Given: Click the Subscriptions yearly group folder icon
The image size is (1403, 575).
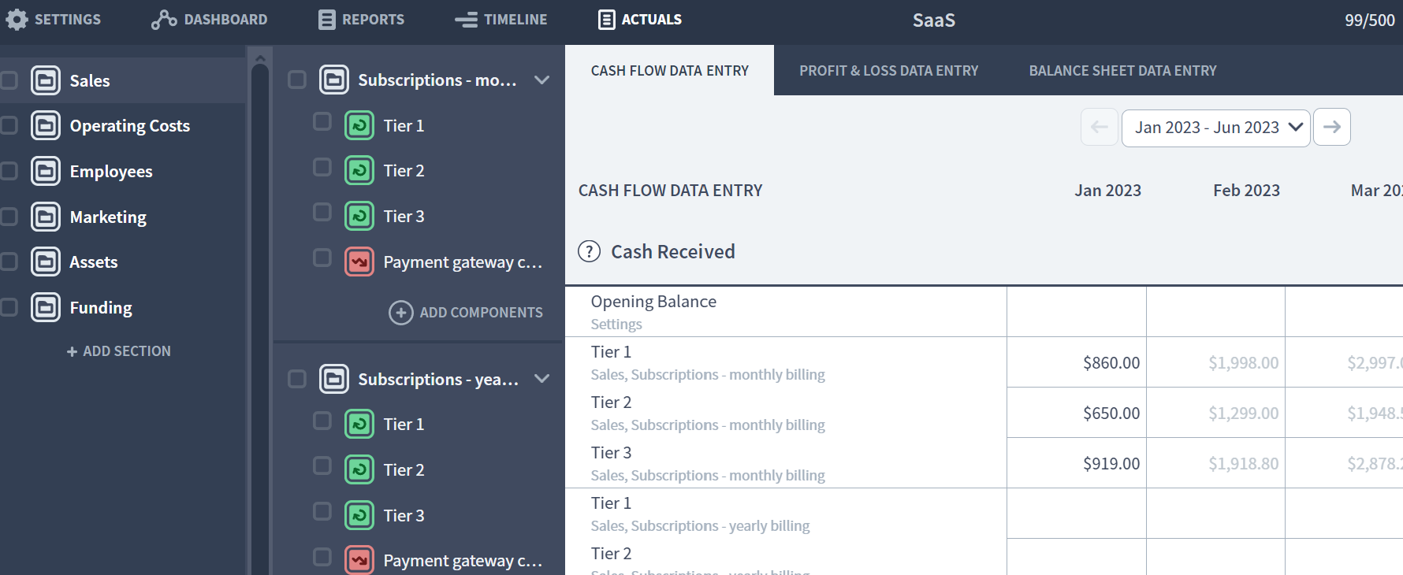Looking at the screenshot, I should coord(334,379).
